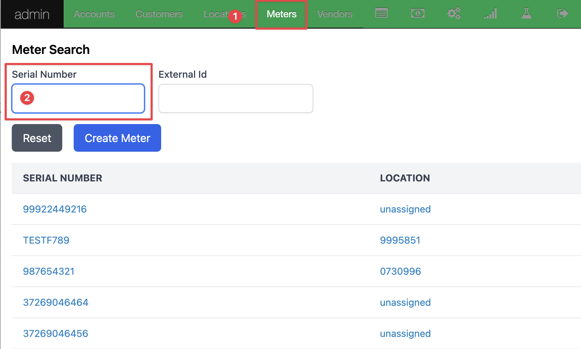
Task: Open meter TESTF789
Action: [46, 240]
